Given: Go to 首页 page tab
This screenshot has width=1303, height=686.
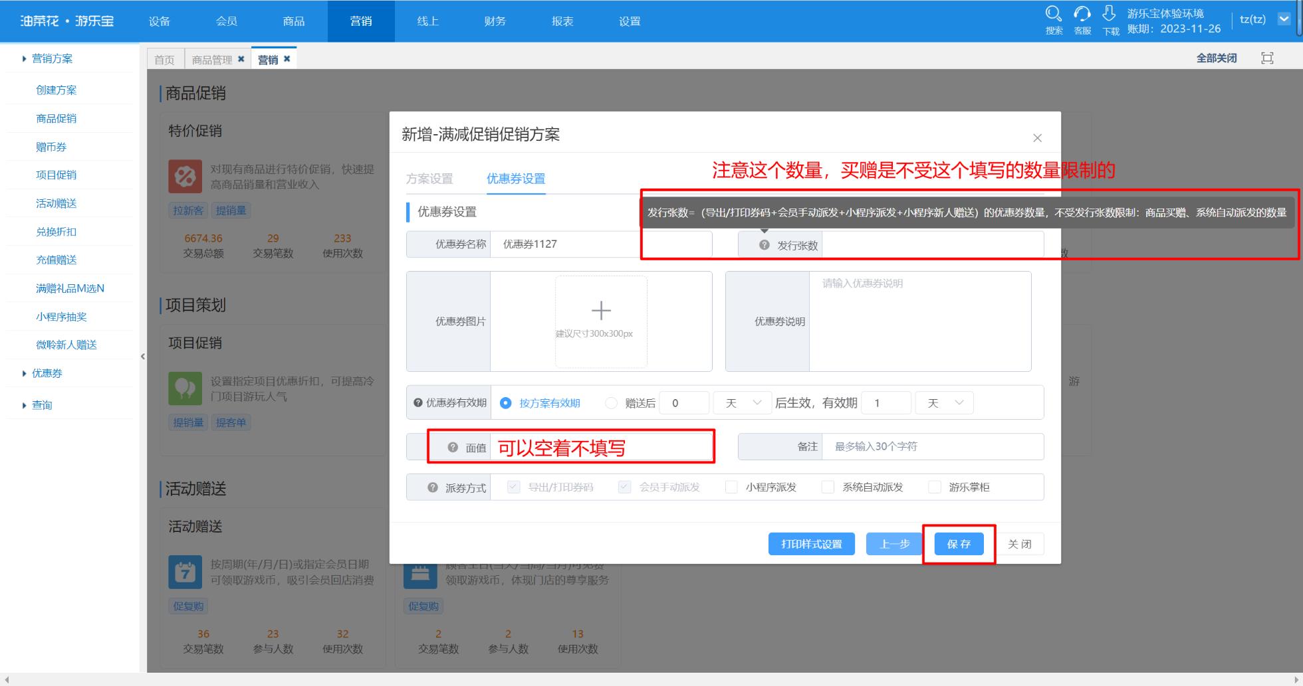Looking at the screenshot, I should 165,60.
